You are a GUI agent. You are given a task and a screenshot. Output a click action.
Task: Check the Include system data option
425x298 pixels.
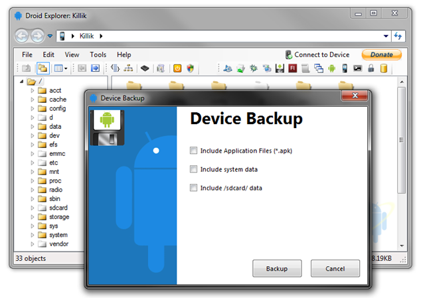pos(193,169)
